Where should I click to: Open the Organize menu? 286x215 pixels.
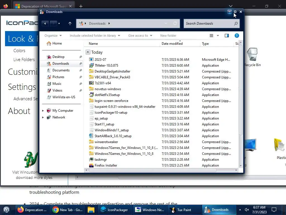53,36
